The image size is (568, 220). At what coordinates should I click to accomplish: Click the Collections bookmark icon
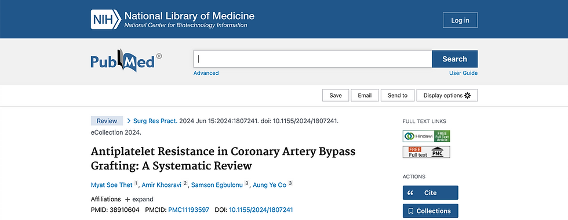(411, 211)
